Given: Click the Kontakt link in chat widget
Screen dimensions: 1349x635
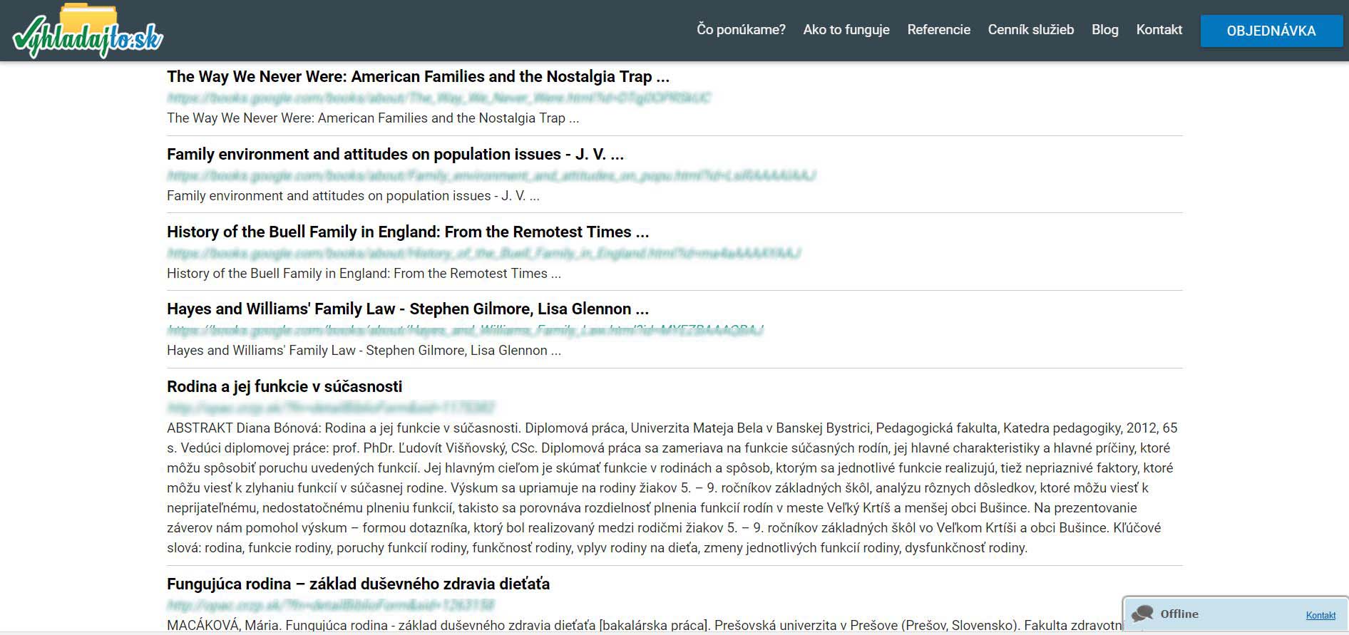Looking at the screenshot, I should [1320, 615].
